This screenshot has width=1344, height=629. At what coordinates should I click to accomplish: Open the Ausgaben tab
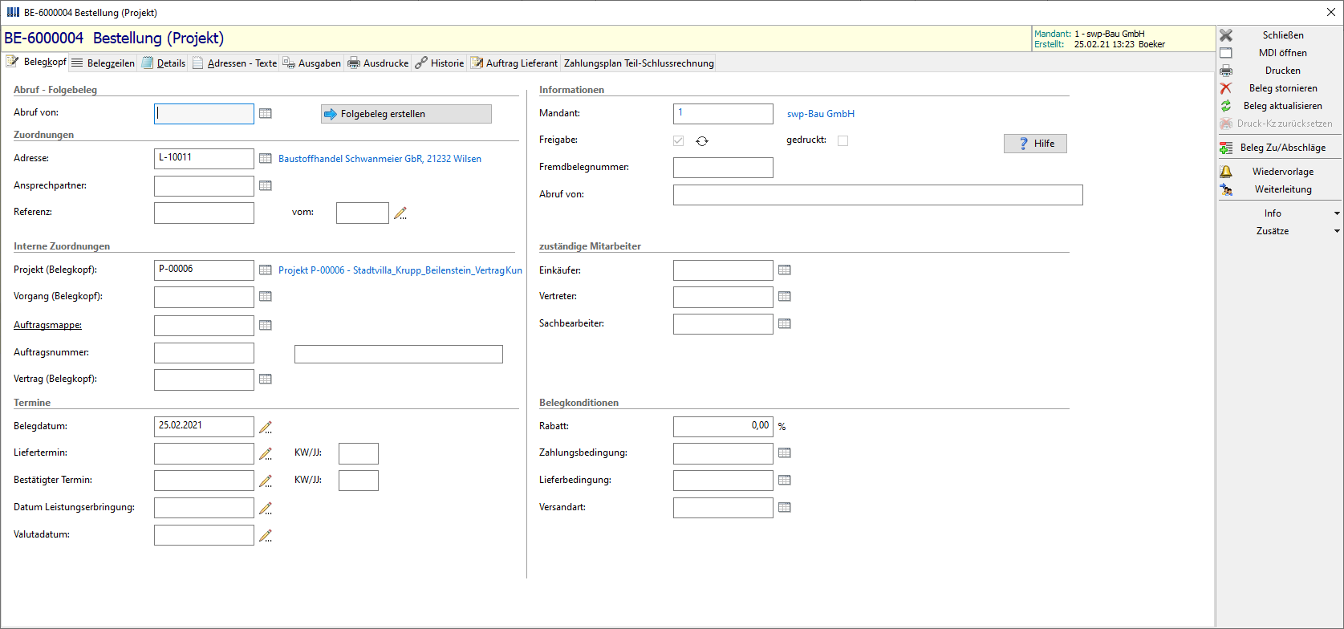tap(312, 63)
